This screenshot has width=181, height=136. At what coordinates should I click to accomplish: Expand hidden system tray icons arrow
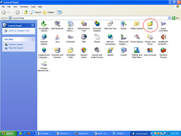[152, 133]
